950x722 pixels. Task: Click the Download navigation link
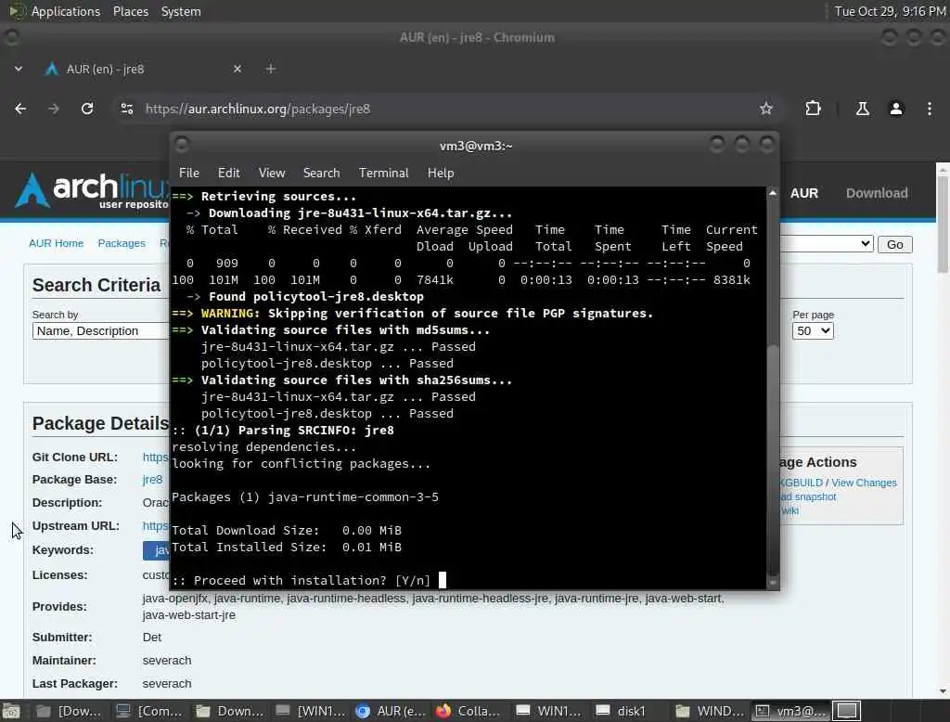pyautogui.click(x=877, y=193)
